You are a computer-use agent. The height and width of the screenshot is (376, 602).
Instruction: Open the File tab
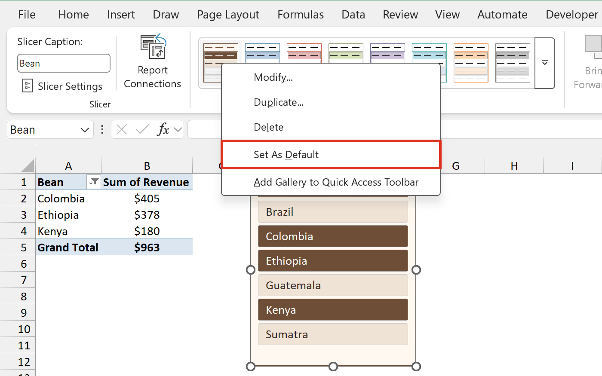tap(27, 15)
